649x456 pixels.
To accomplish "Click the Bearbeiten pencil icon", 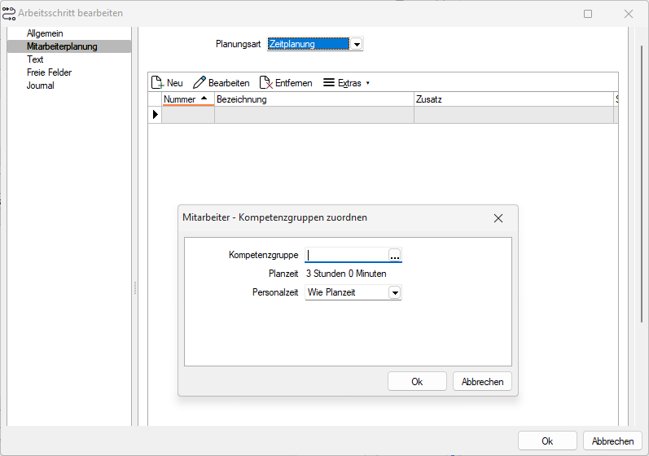I will (x=199, y=83).
